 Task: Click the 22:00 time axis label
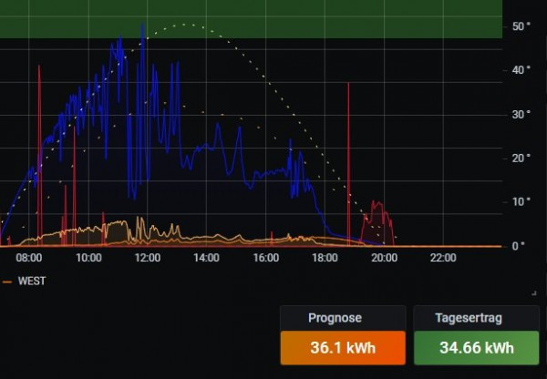tap(442, 259)
